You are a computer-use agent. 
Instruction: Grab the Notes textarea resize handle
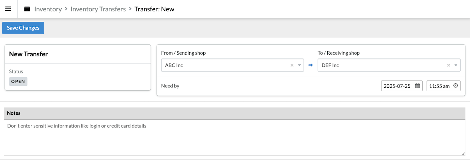click(463, 153)
